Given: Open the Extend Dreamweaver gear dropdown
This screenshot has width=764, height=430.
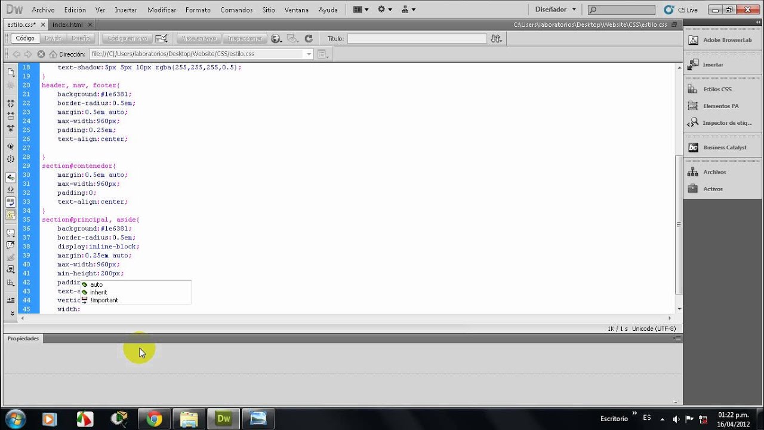Looking at the screenshot, I should coord(385,10).
